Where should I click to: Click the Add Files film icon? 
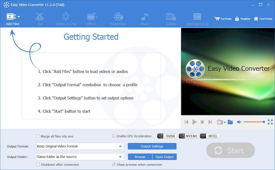click(x=11, y=17)
